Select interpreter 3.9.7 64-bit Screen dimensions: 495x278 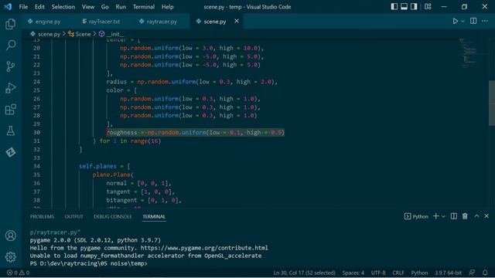(448, 273)
